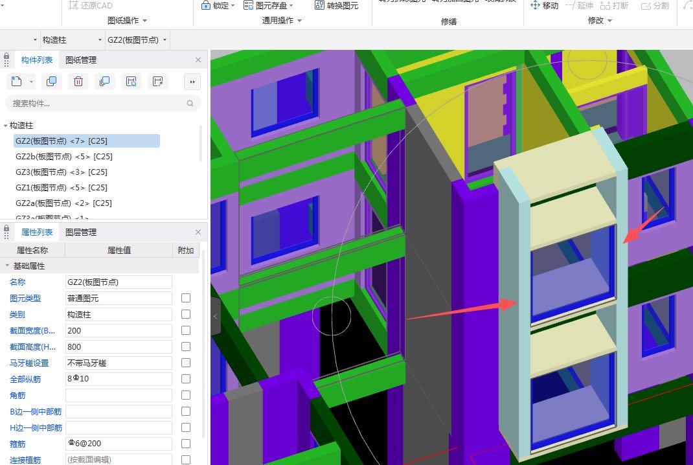
Task: Switch to the 构件列表 tab
Action: click(37, 60)
